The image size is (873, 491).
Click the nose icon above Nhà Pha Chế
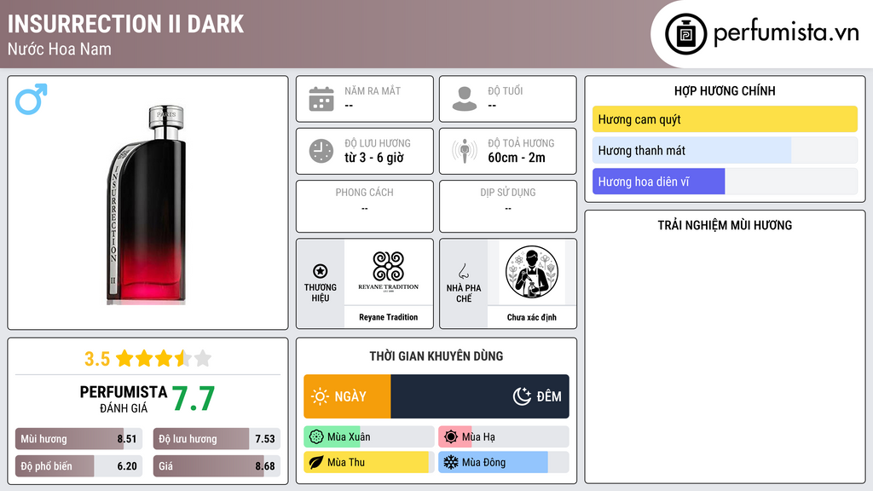pos(463,271)
